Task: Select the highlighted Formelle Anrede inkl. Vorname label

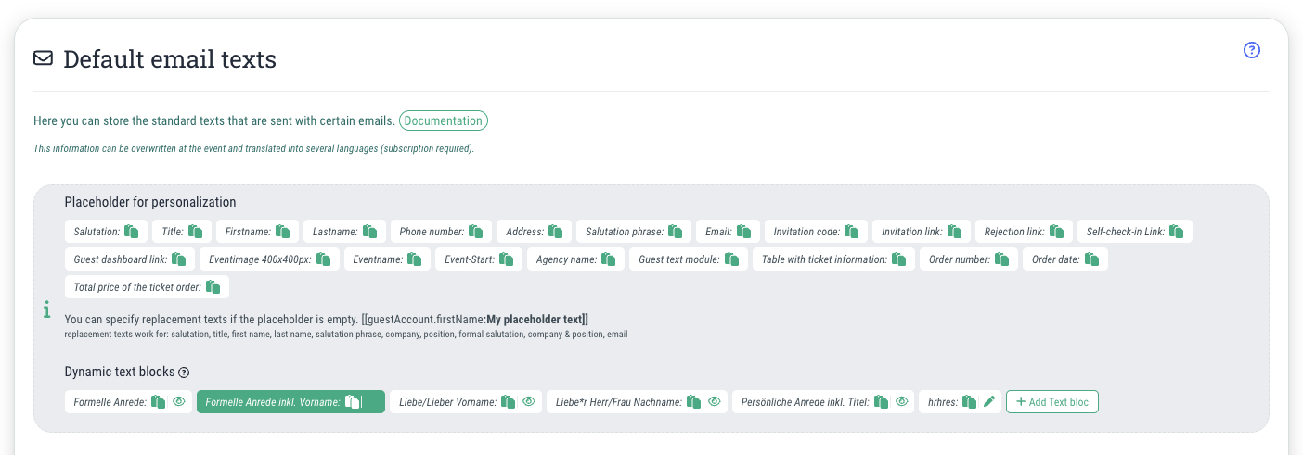Action: (x=273, y=402)
